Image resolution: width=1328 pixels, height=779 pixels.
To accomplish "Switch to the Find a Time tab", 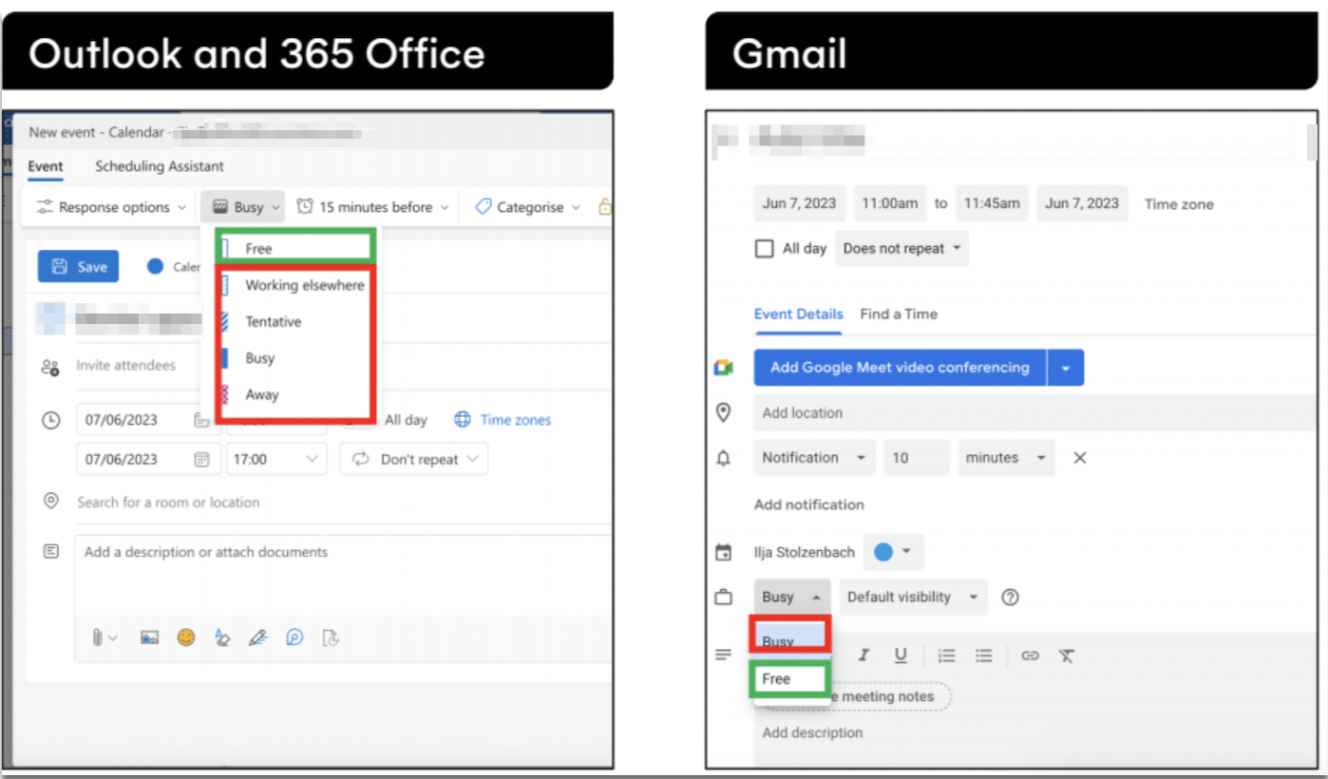I will 899,313.
